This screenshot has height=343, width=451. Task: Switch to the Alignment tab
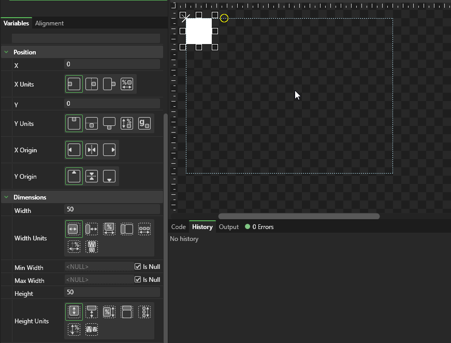pos(49,23)
